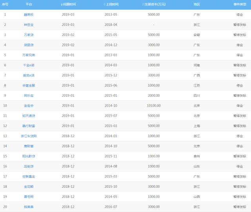Select the launch date 2015-11

pyautogui.click(x=111, y=156)
